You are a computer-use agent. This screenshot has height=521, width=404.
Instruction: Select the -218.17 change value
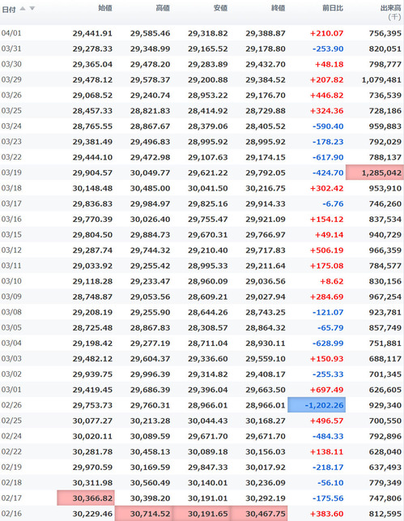(x=328, y=468)
